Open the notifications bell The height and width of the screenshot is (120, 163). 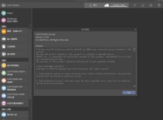143,5
